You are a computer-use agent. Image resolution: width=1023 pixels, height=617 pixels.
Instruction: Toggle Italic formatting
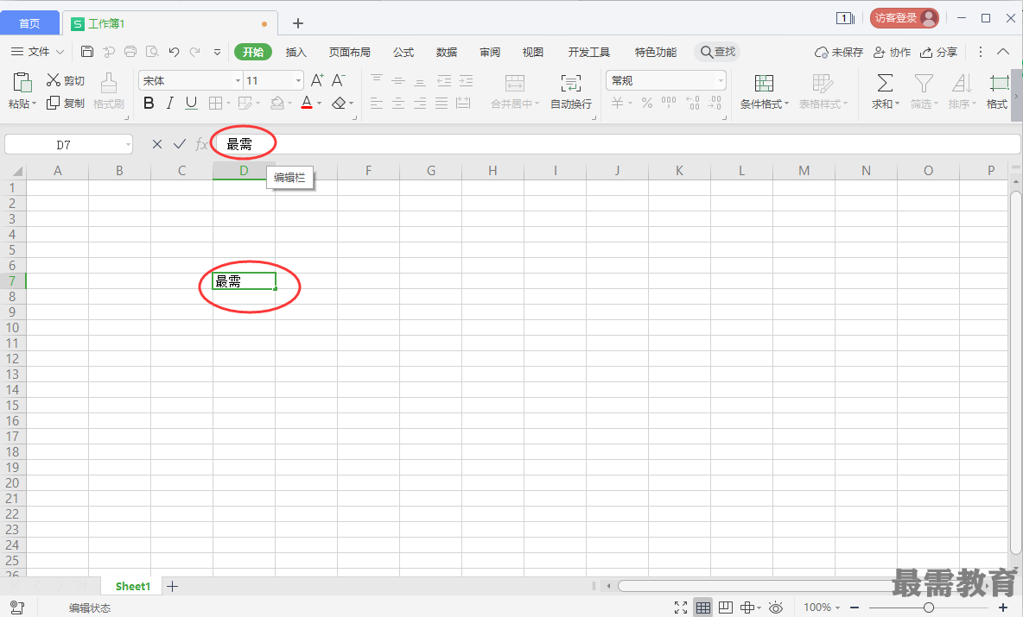click(x=169, y=103)
